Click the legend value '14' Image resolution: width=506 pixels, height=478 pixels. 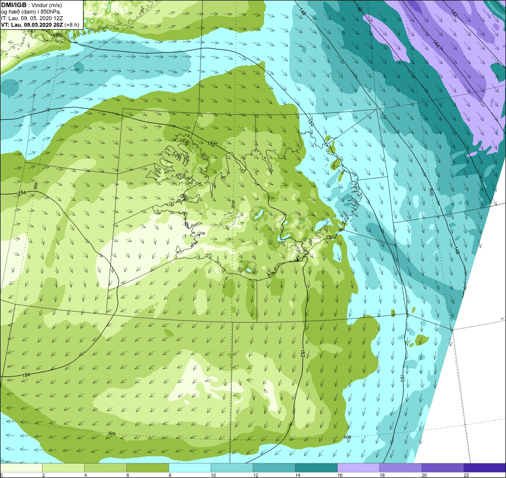point(298,475)
